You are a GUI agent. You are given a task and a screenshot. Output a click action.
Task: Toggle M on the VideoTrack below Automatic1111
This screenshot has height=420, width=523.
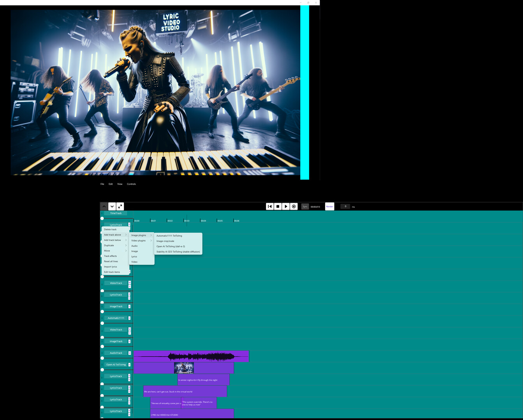[x=130, y=329]
